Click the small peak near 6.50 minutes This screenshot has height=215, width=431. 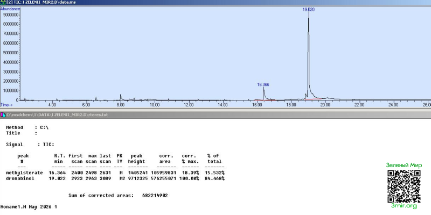96,98
